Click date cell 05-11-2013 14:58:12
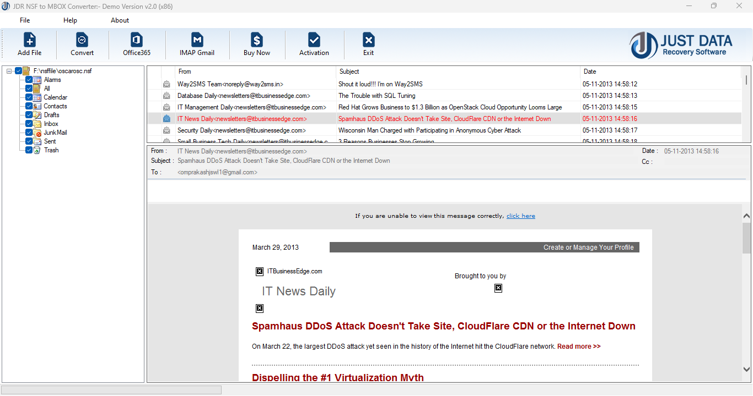Screen dimensions: 753x396 coord(610,84)
